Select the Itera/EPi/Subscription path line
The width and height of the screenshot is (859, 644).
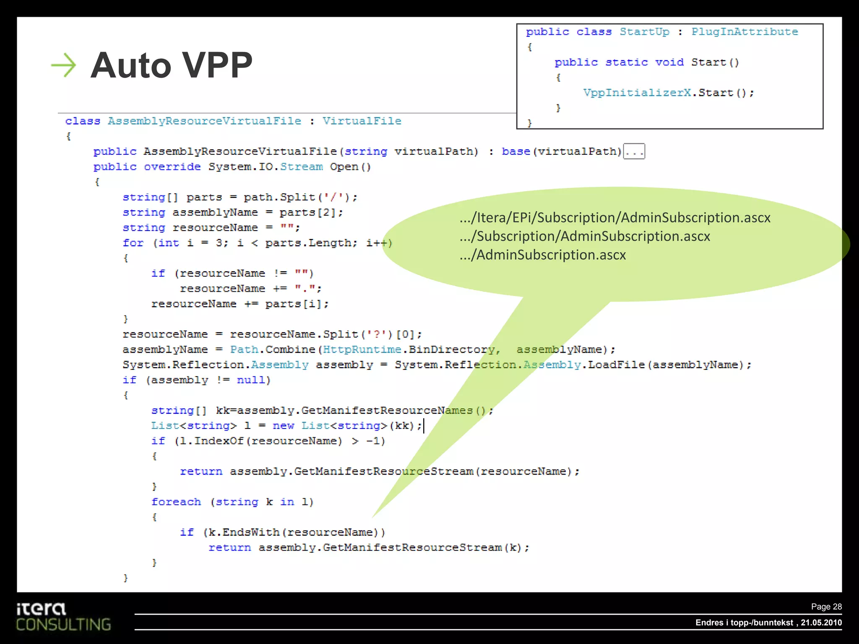[615, 218]
